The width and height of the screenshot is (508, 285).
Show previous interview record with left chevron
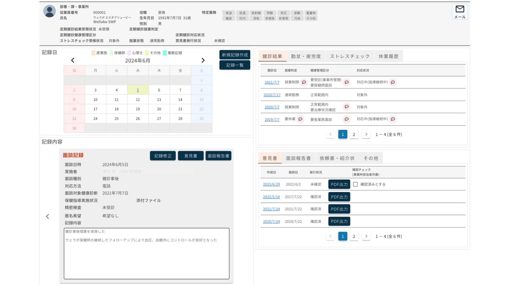click(48, 216)
